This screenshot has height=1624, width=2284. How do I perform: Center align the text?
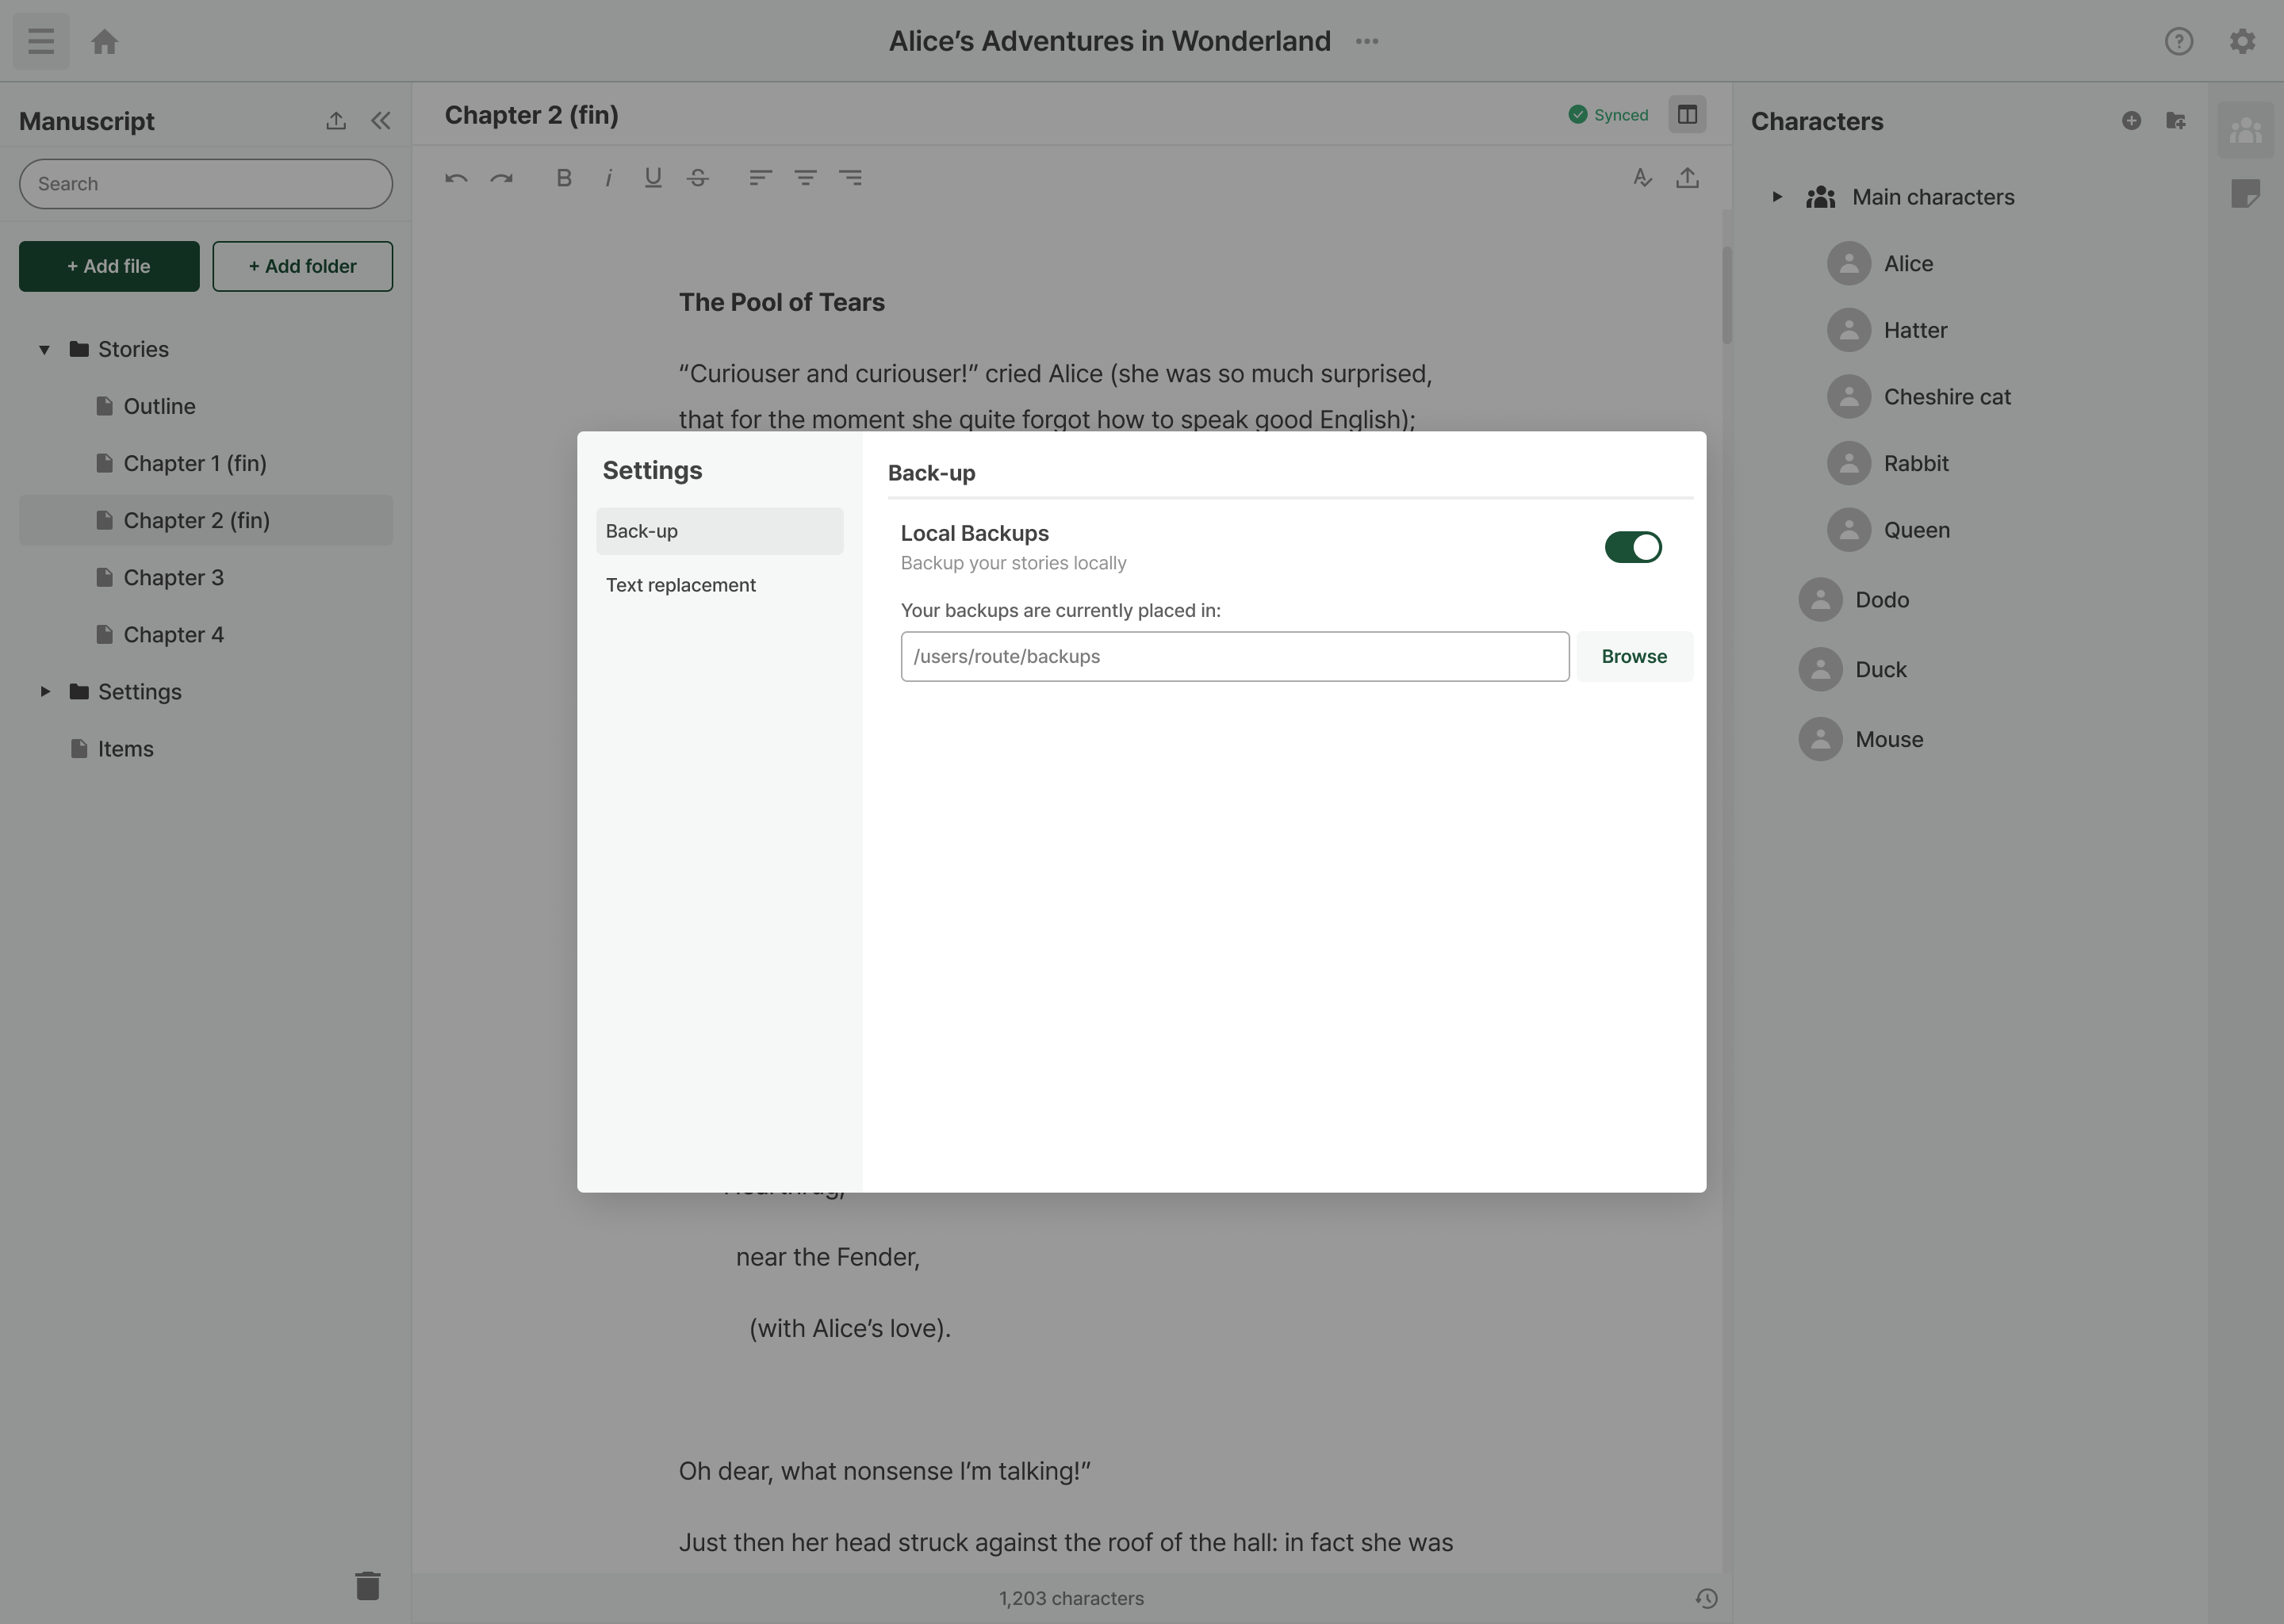[x=805, y=178]
